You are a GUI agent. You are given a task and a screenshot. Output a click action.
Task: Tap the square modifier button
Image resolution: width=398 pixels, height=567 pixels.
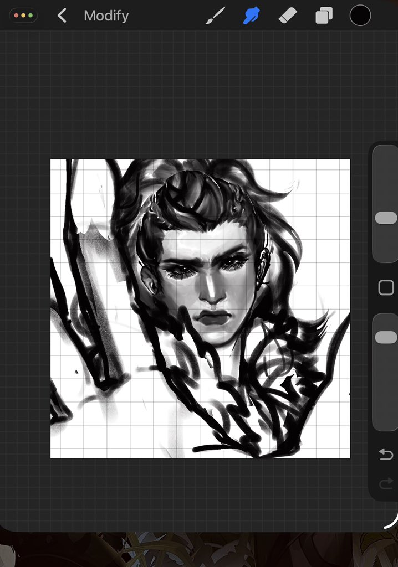coord(386,288)
